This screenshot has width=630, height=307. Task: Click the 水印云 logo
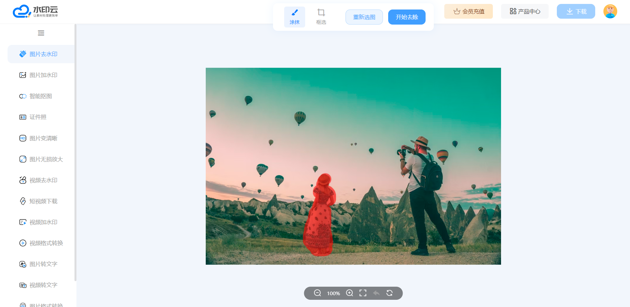tap(35, 11)
